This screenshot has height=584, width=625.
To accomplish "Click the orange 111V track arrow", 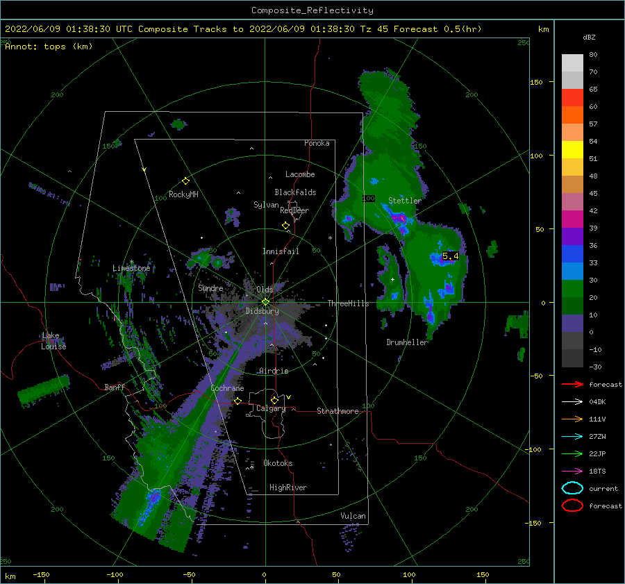I will point(572,419).
